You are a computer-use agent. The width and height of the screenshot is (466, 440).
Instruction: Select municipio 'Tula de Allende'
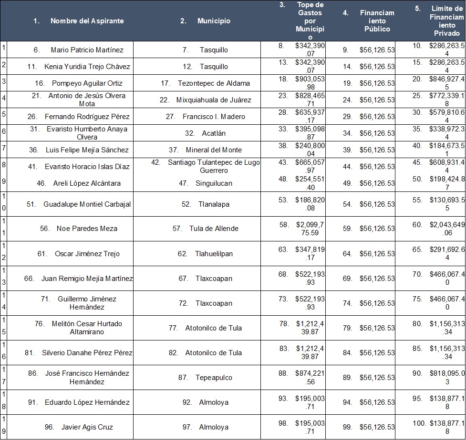214,229
